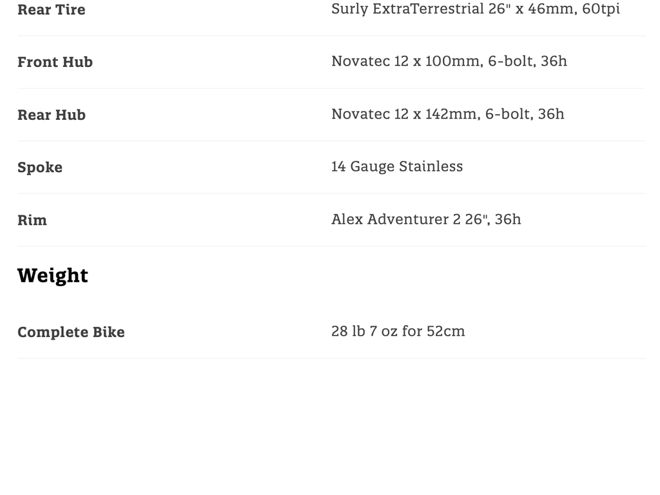Image resolution: width=660 pixels, height=495 pixels.
Task: Click the Rear Tire spec label
Action: (x=52, y=10)
